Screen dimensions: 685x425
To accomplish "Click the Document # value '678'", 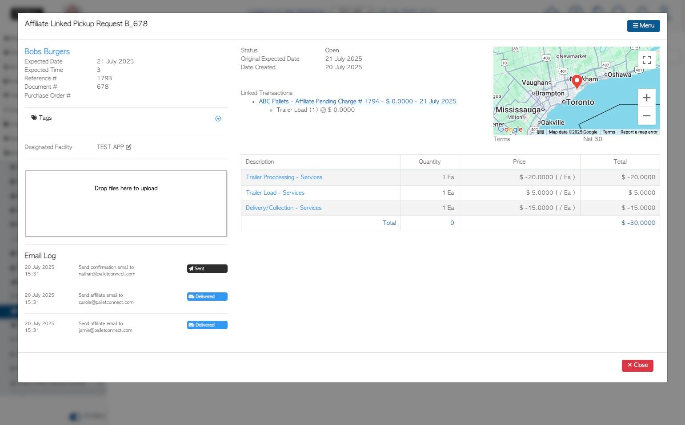I will tap(103, 87).
